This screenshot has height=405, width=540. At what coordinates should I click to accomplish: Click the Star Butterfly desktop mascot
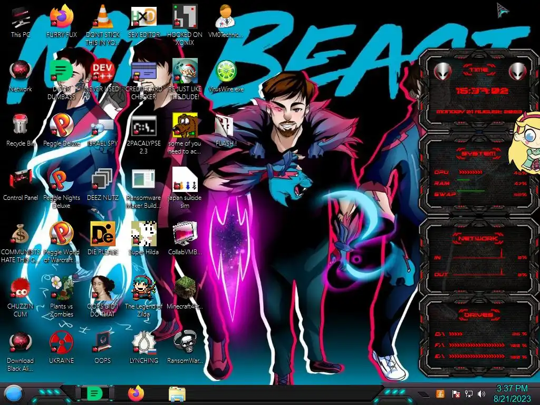pos(526,143)
